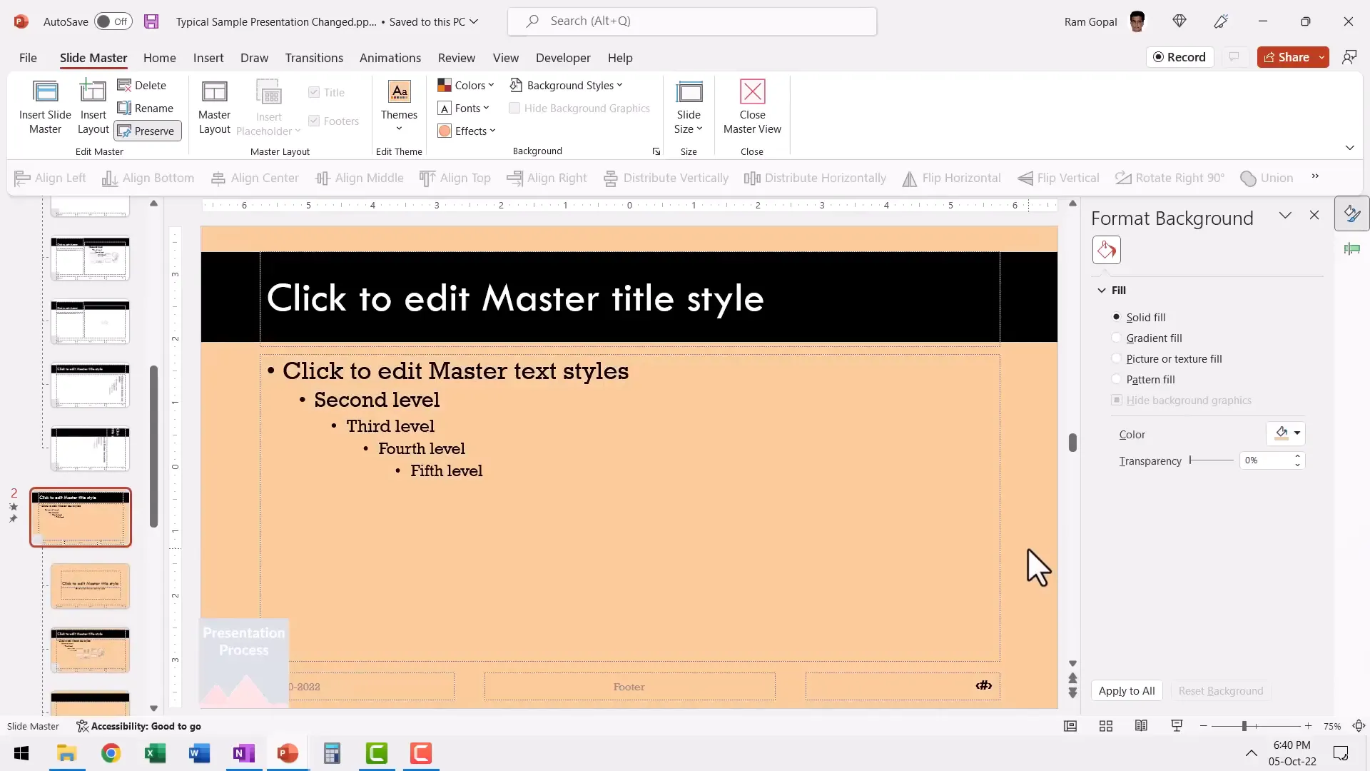Select the Pattern fill option
Image resolution: width=1370 pixels, height=771 pixels.
pos(1144,379)
